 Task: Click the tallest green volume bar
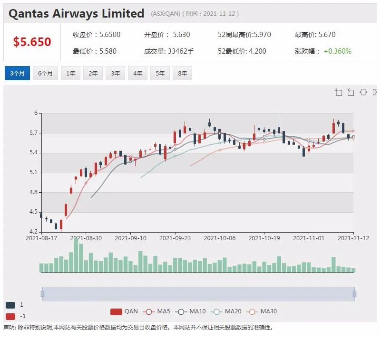click(76, 255)
